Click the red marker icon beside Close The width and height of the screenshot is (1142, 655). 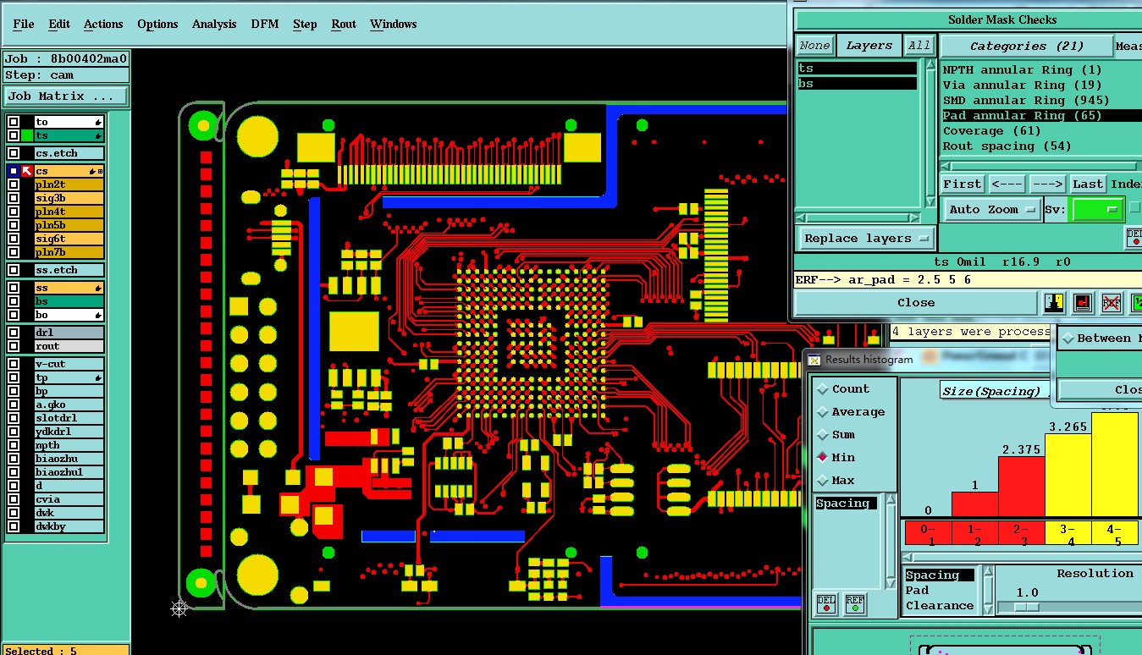tap(1083, 303)
